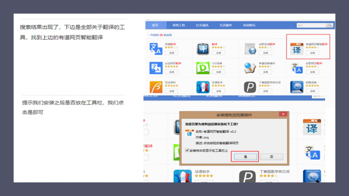349x196 pixels.
Task: Click the globe icon for 谷歌划词翻译
Action: pyautogui.click(x=250, y=49)
